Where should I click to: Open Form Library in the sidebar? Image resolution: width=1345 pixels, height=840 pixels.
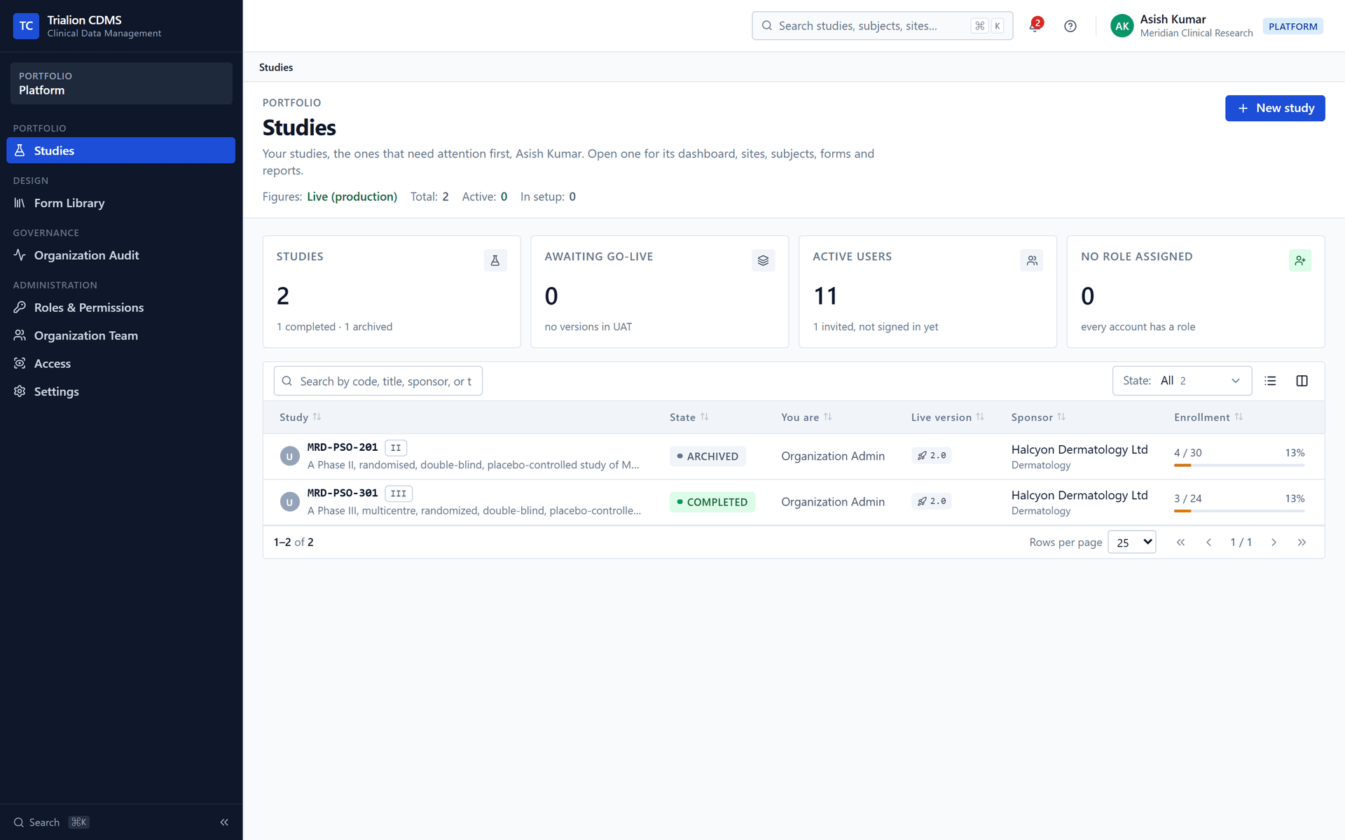click(120, 203)
